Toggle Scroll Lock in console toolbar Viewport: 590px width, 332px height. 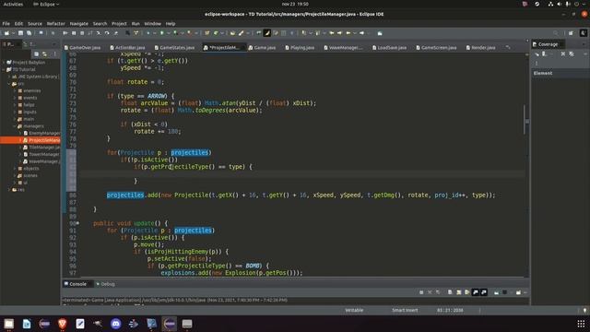pos(459,292)
